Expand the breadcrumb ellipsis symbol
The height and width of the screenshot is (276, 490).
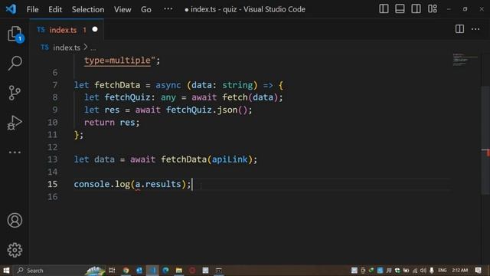click(93, 48)
